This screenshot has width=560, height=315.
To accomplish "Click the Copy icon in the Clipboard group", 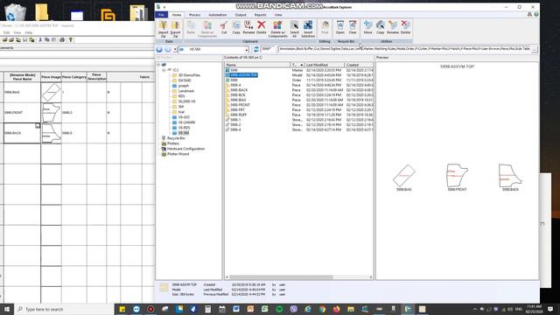I will coord(236,27).
